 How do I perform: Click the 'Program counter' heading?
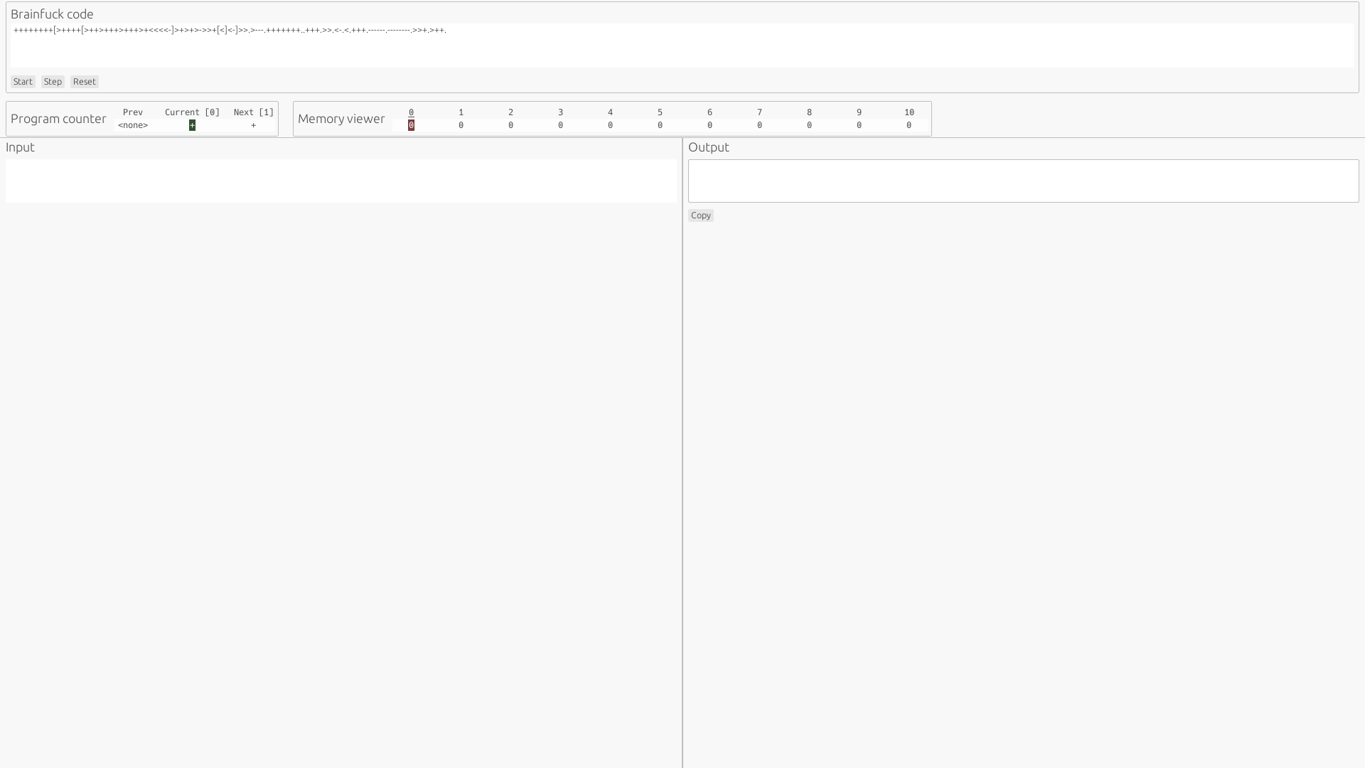pos(58,119)
